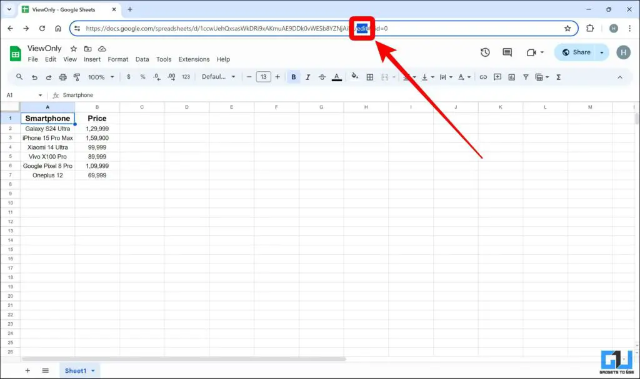Open browser extensions puzzle icon
The image size is (640, 379).
pos(590,28)
